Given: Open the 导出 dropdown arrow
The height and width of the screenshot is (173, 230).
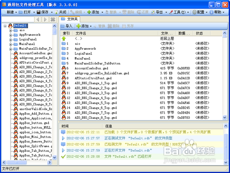Looking at the screenshot, I should click(166, 12).
